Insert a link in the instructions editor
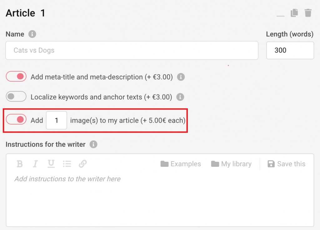The height and width of the screenshot is (230, 320). tap(82, 164)
